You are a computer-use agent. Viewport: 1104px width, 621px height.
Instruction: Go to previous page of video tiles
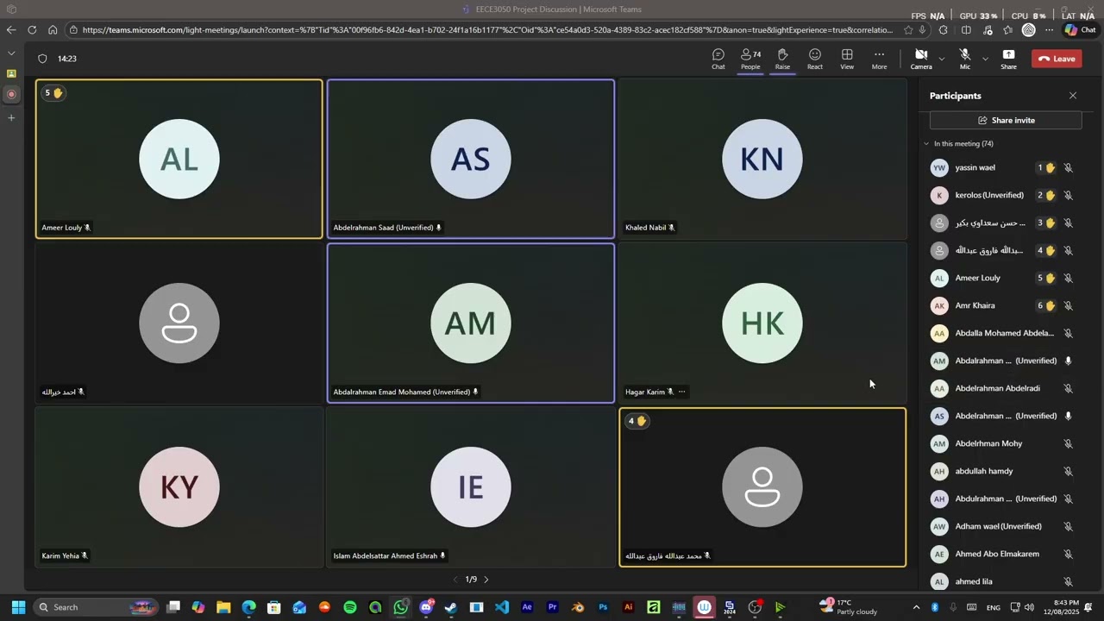(455, 580)
